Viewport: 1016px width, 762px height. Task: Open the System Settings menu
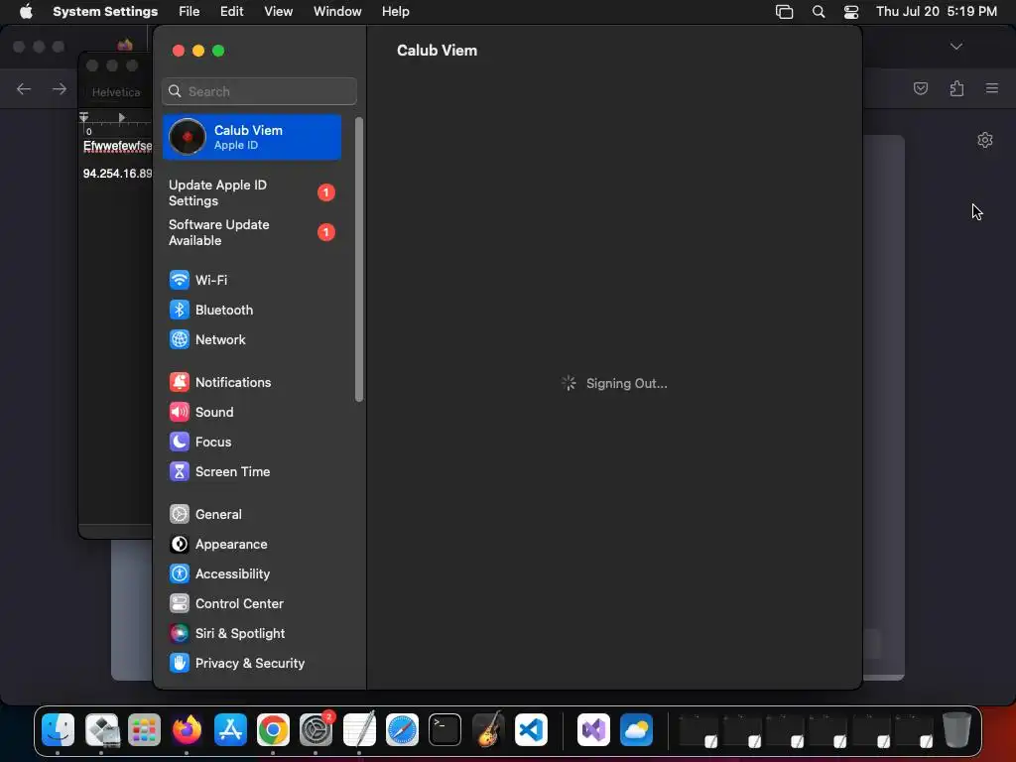click(x=105, y=12)
